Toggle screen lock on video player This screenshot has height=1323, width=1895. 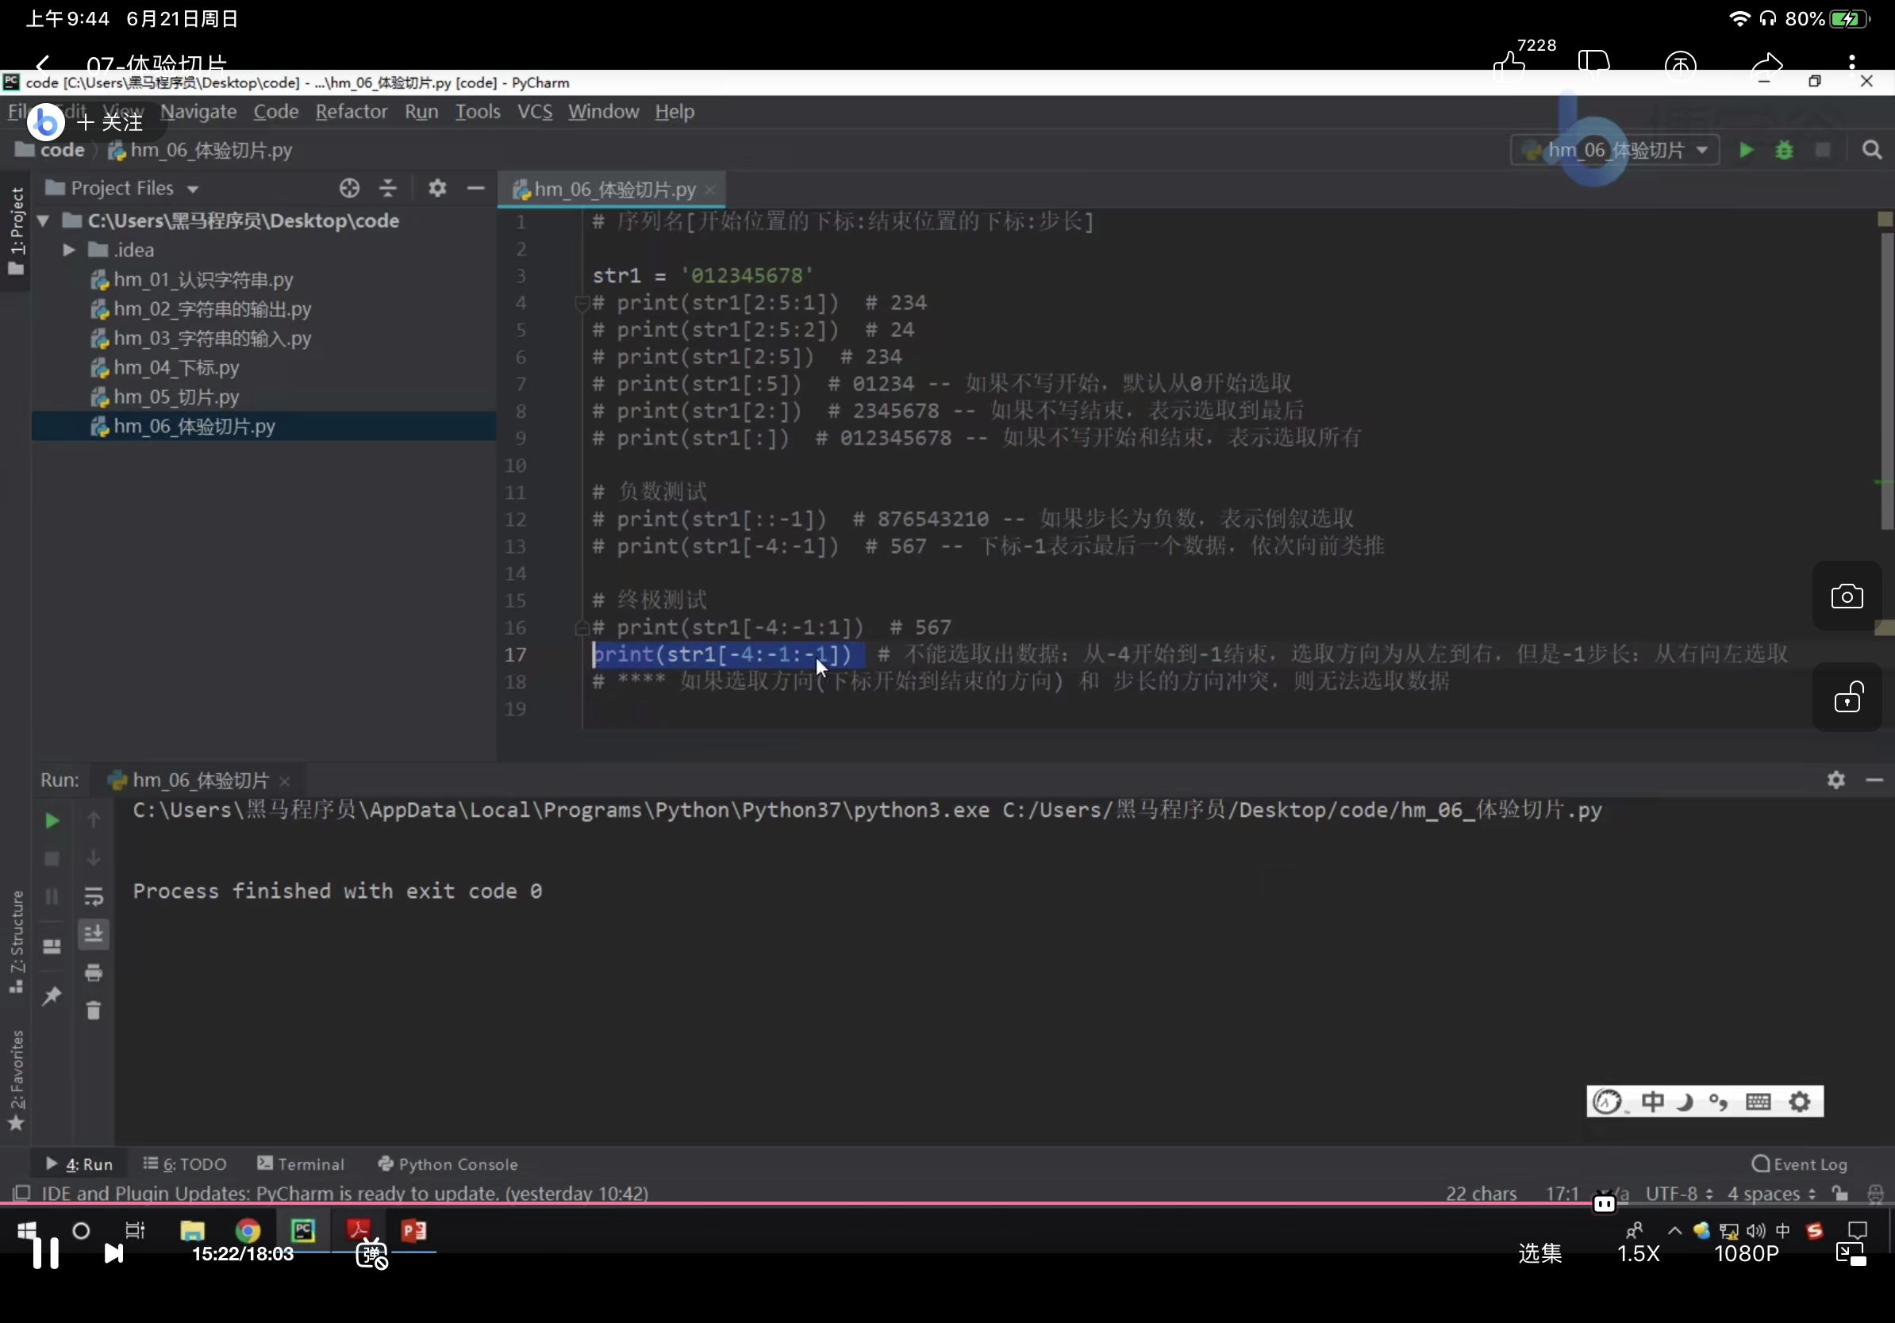tap(1847, 699)
